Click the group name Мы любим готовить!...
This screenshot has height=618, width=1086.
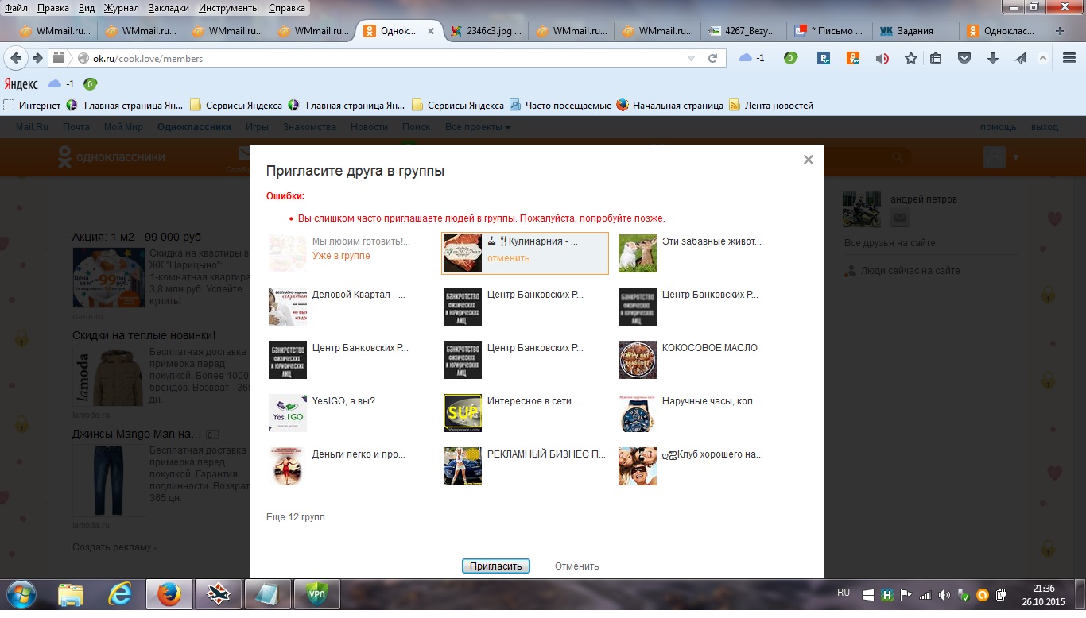point(361,241)
